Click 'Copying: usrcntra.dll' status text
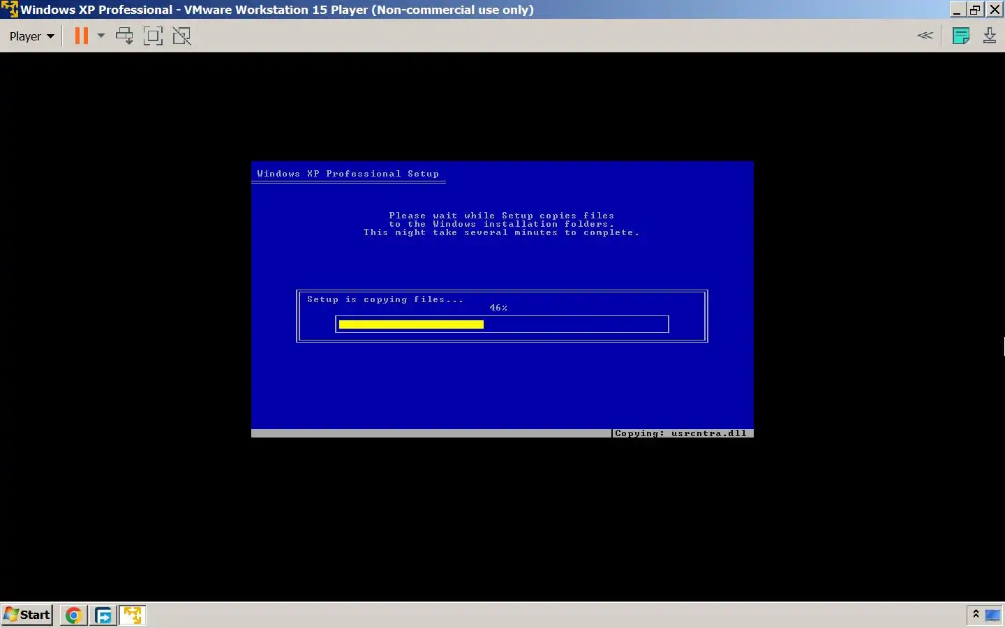Viewport: 1005px width, 628px height. (x=680, y=433)
